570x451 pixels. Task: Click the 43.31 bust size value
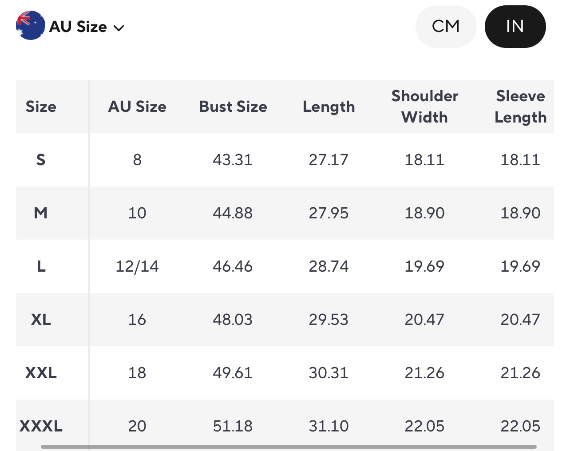tap(233, 160)
